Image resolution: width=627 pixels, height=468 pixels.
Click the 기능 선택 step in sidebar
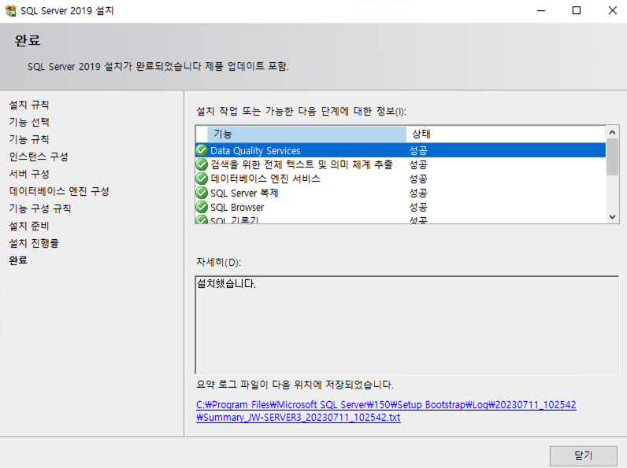tap(29, 122)
